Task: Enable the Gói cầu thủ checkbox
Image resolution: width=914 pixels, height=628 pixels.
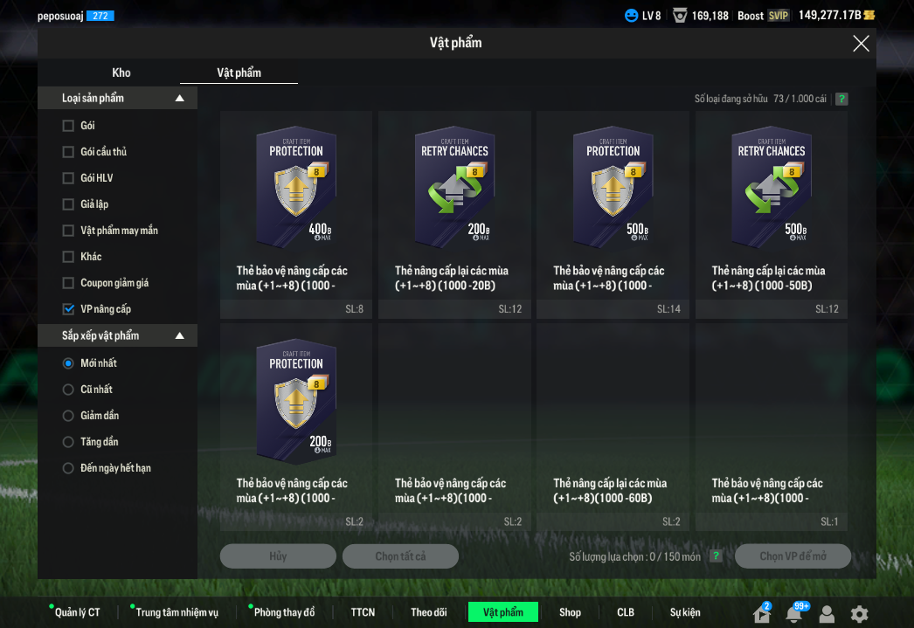Action: click(68, 152)
